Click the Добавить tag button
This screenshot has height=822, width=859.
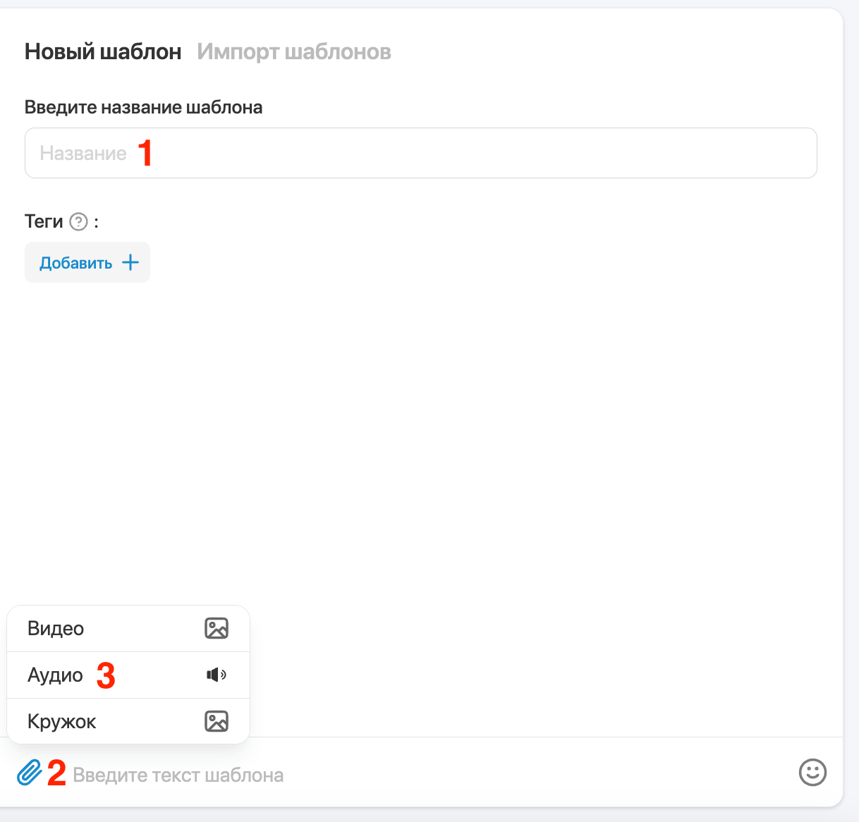point(87,262)
